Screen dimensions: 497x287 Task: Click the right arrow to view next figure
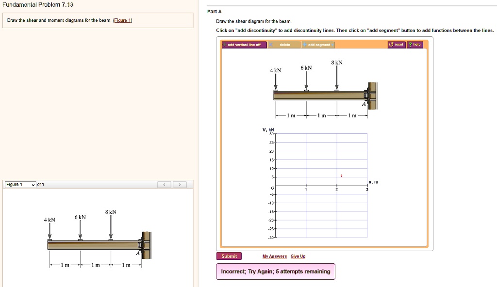click(x=179, y=184)
